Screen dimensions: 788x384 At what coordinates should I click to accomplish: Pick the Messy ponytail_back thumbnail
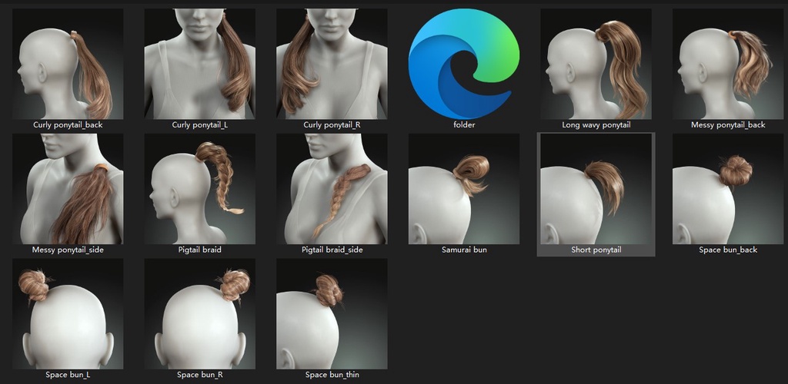[x=728, y=64]
